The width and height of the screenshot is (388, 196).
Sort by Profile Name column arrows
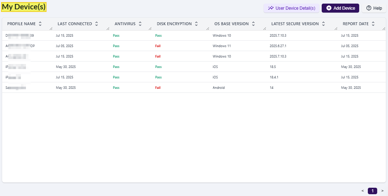pyautogui.click(x=40, y=24)
